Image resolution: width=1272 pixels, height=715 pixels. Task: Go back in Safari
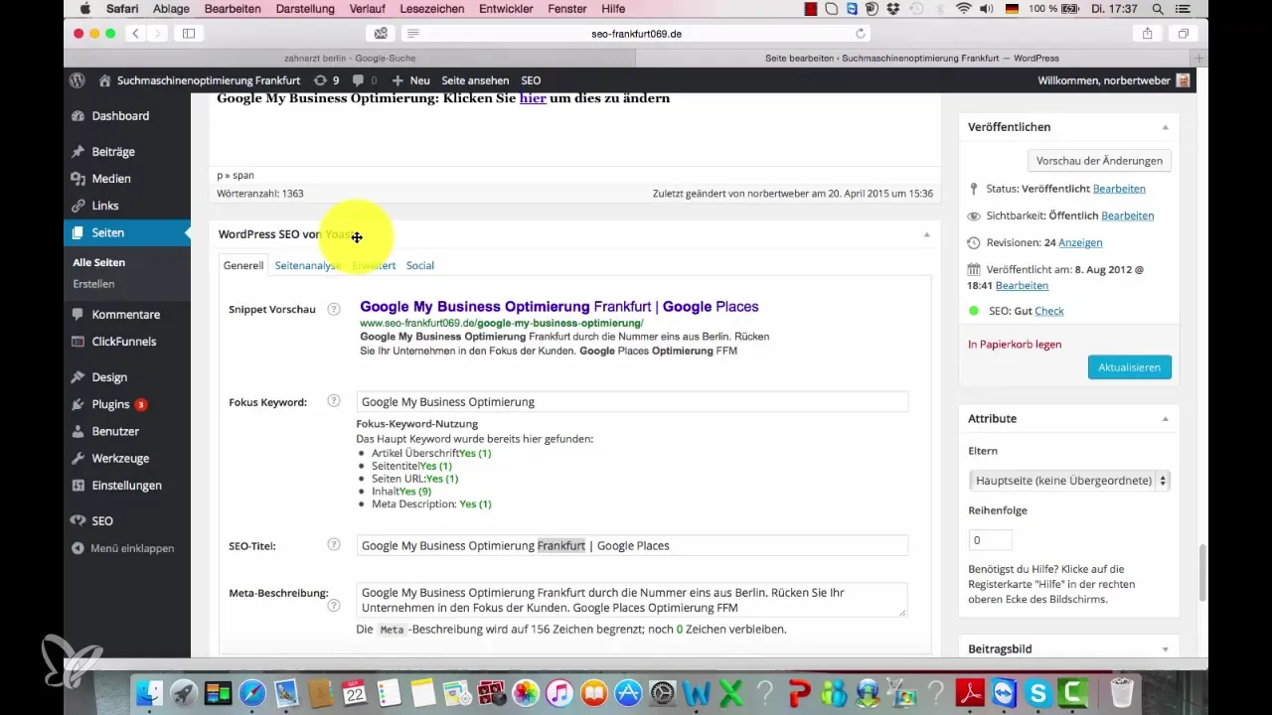pos(135,33)
